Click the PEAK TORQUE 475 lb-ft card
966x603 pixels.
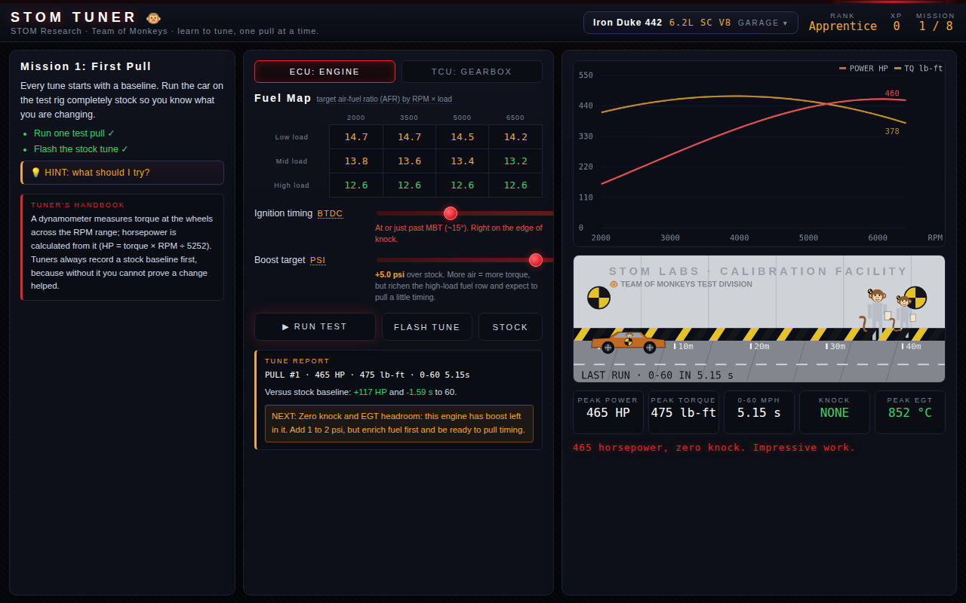click(x=683, y=412)
